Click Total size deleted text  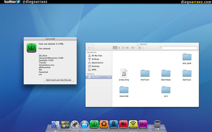point(51,44)
